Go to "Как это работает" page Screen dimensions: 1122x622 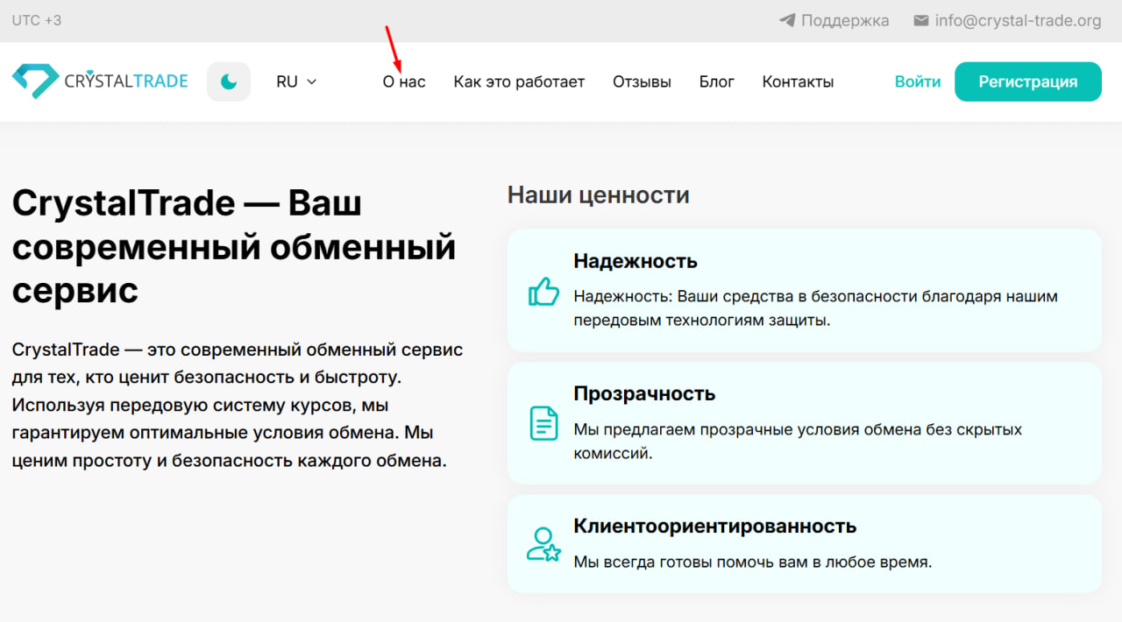tap(519, 81)
